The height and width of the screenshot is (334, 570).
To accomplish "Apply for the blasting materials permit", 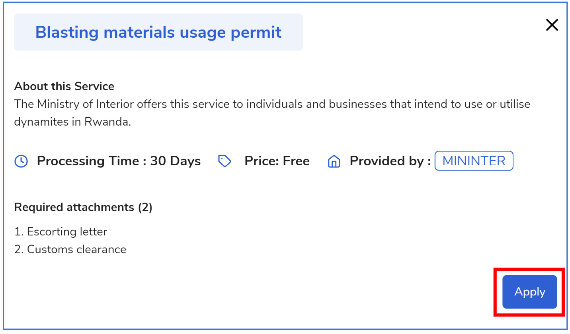I will pos(529,292).
